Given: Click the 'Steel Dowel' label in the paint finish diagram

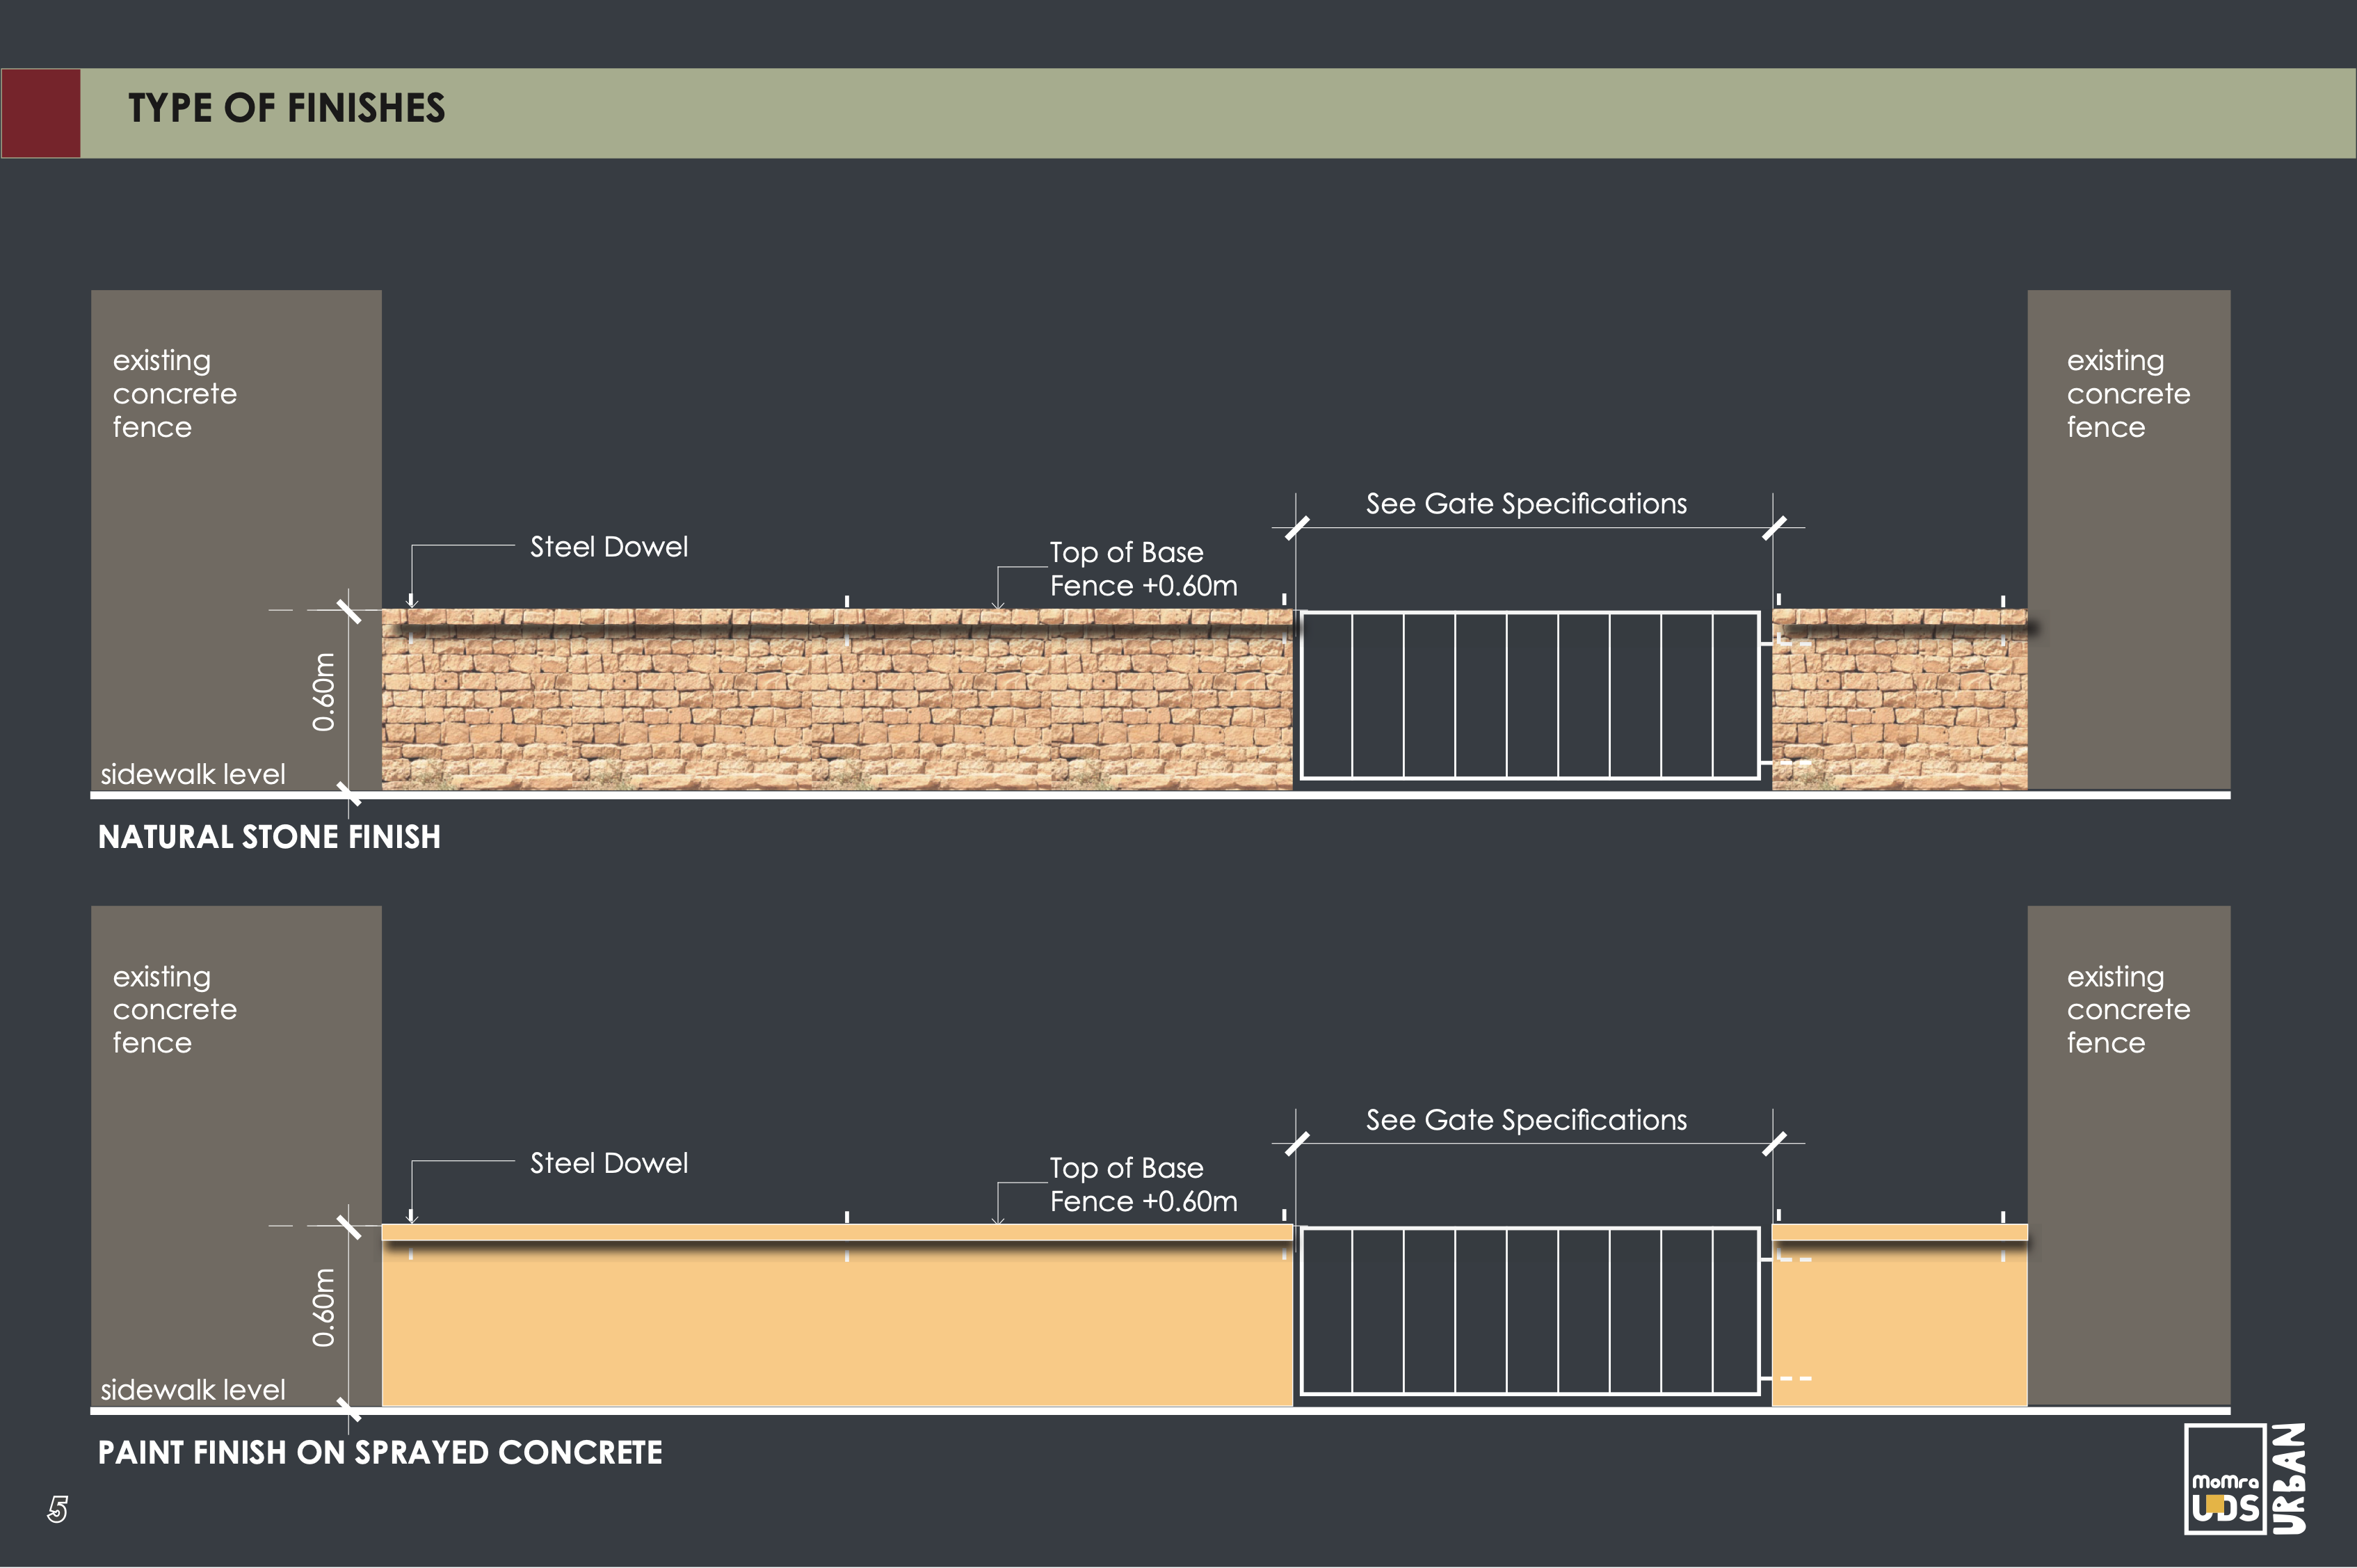Looking at the screenshot, I should tap(609, 1163).
